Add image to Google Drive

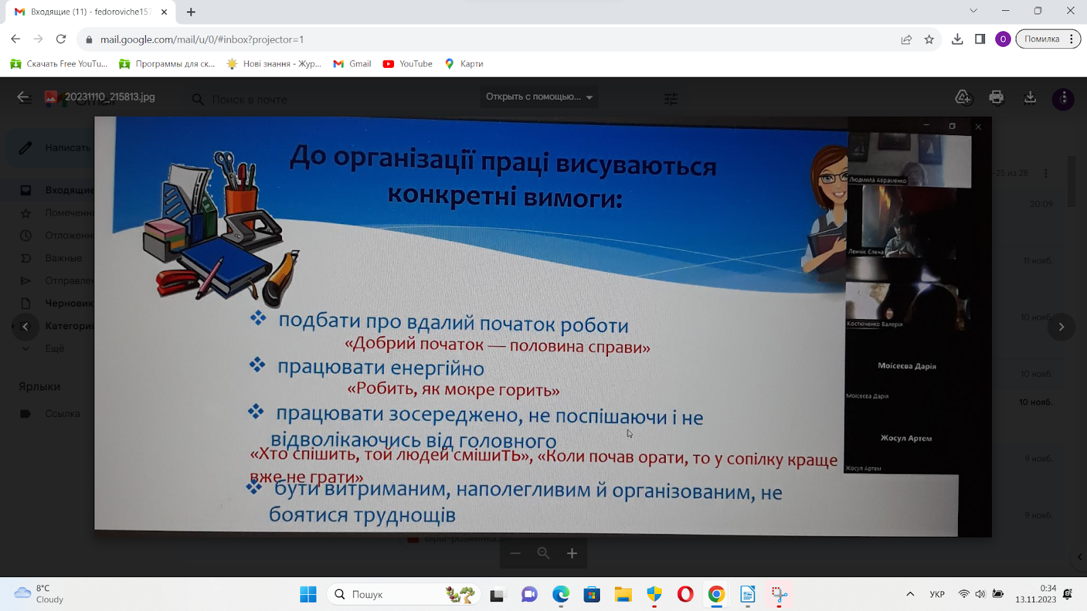[x=963, y=98]
